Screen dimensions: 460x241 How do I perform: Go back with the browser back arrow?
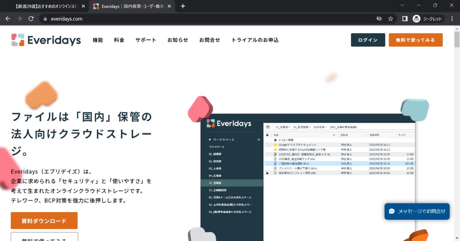coord(8,19)
